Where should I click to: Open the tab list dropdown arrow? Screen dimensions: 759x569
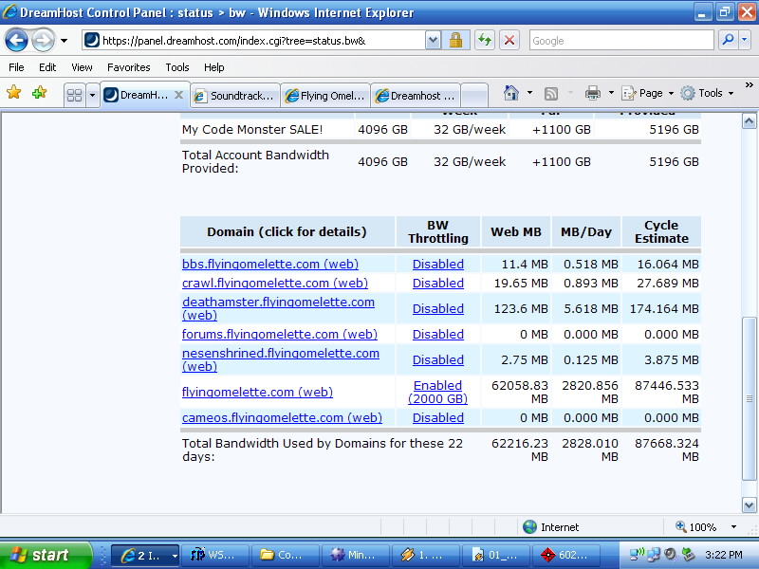click(92, 95)
